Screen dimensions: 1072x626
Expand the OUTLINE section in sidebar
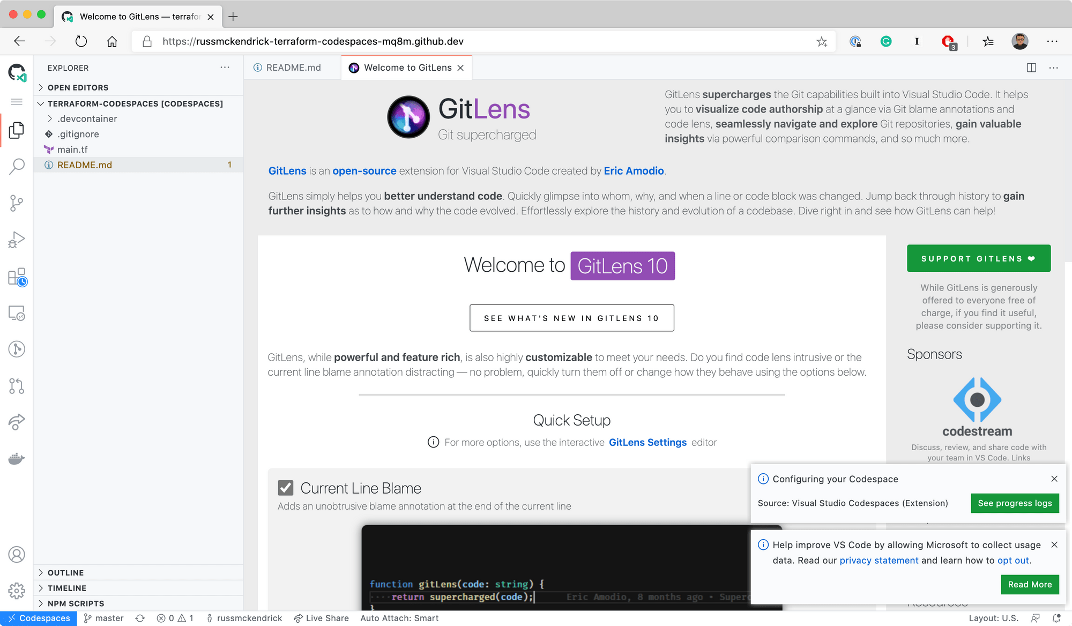point(139,572)
